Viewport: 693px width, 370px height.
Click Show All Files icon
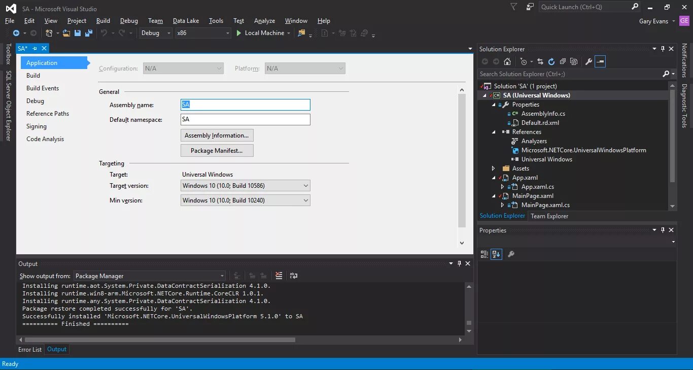tap(574, 61)
